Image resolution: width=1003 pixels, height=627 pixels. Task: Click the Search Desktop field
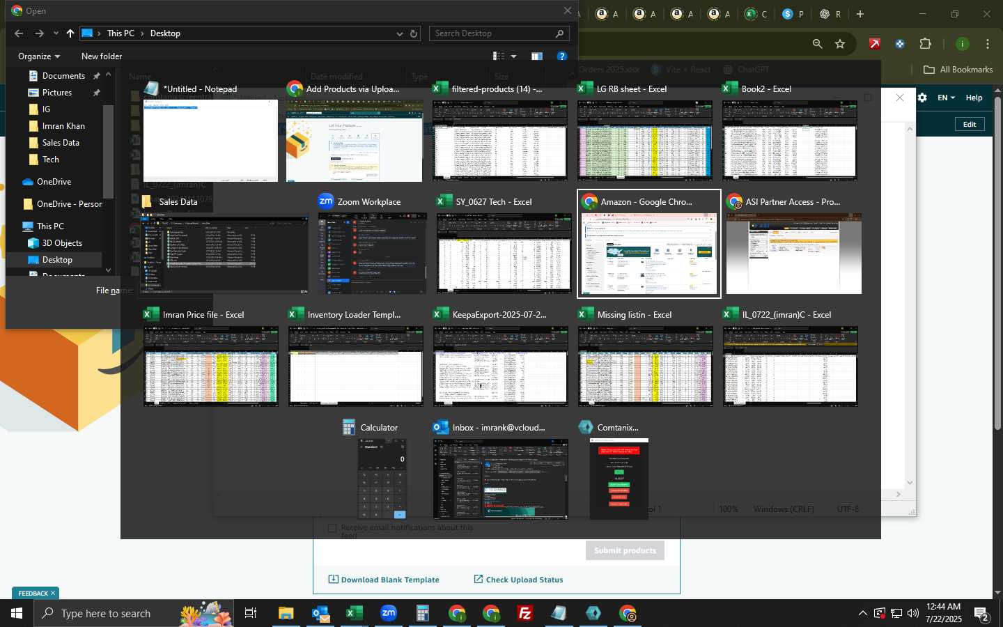[499, 33]
